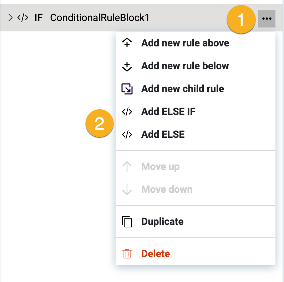
Task: Click the Move up arrow icon
Action: [x=127, y=167]
